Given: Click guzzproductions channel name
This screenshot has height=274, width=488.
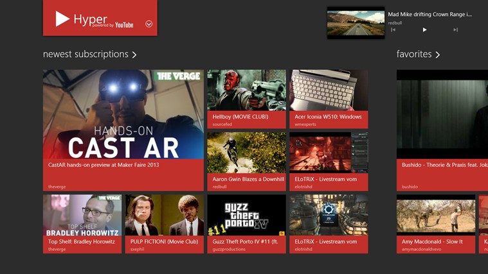Looking at the screenshot, I should coord(229,249).
